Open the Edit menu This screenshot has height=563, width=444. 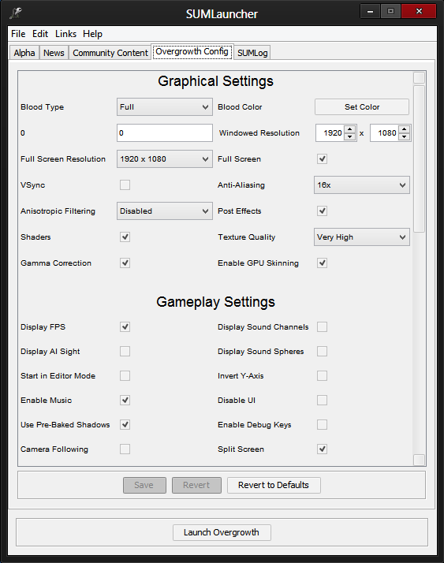coord(40,34)
